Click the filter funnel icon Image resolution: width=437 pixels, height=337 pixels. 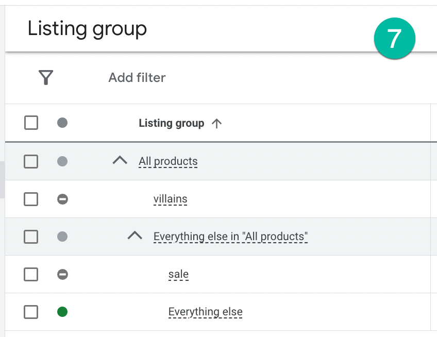(x=46, y=78)
